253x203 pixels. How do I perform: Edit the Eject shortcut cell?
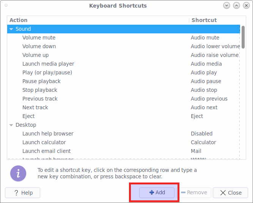[197, 116]
